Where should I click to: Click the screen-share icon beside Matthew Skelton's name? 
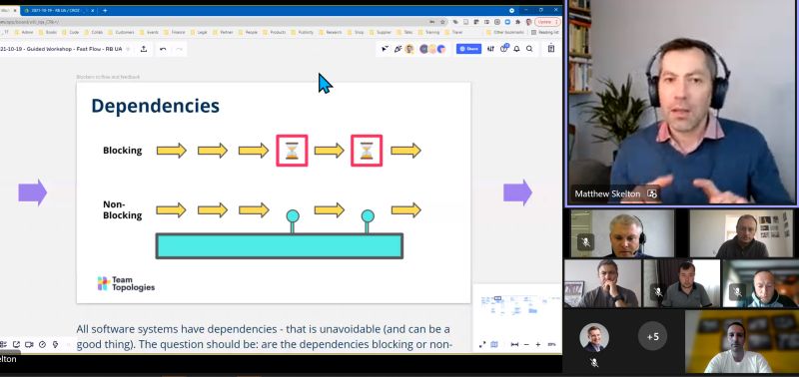(652, 193)
